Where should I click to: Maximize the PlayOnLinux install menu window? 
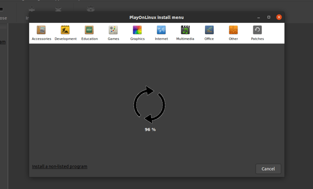coord(269,17)
